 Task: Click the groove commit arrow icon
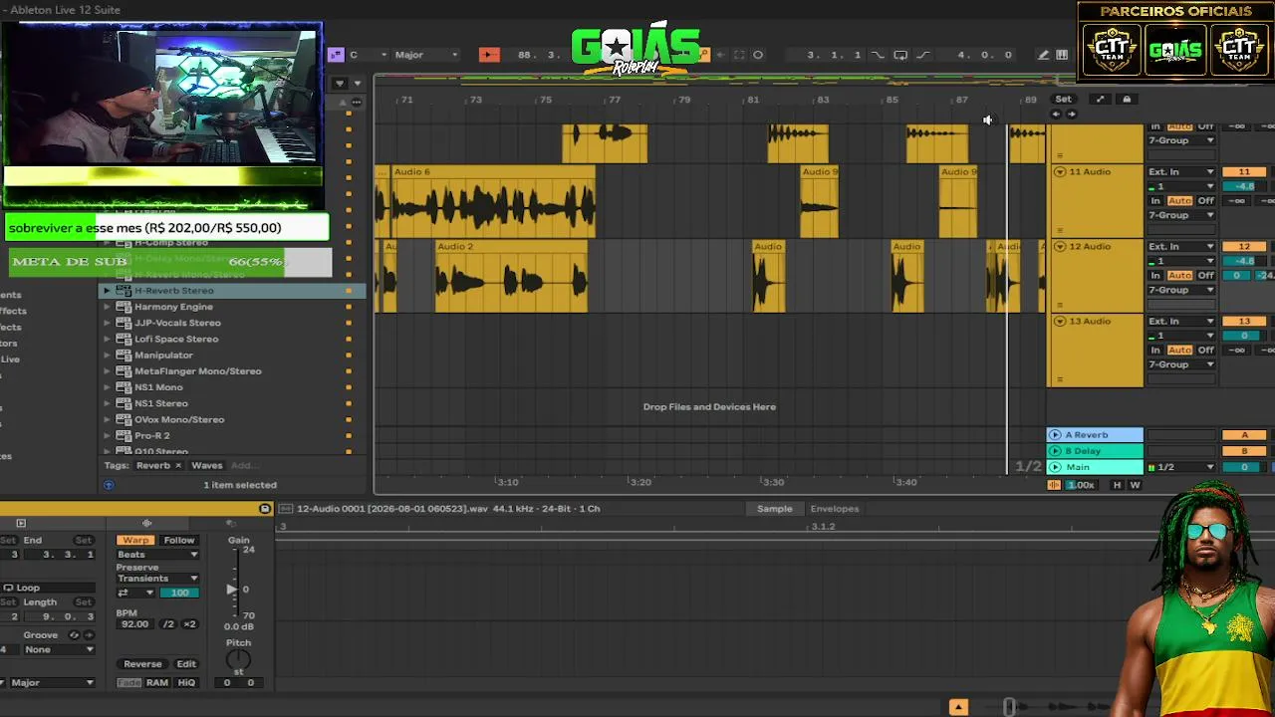(x=87, y=635)
